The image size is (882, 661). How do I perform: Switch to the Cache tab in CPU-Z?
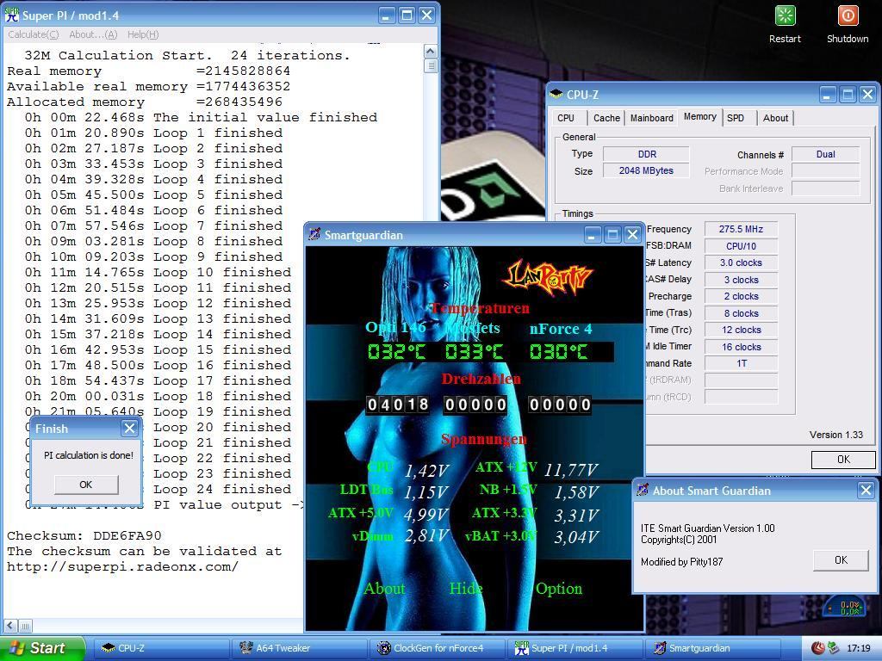(x=606, y=118)
